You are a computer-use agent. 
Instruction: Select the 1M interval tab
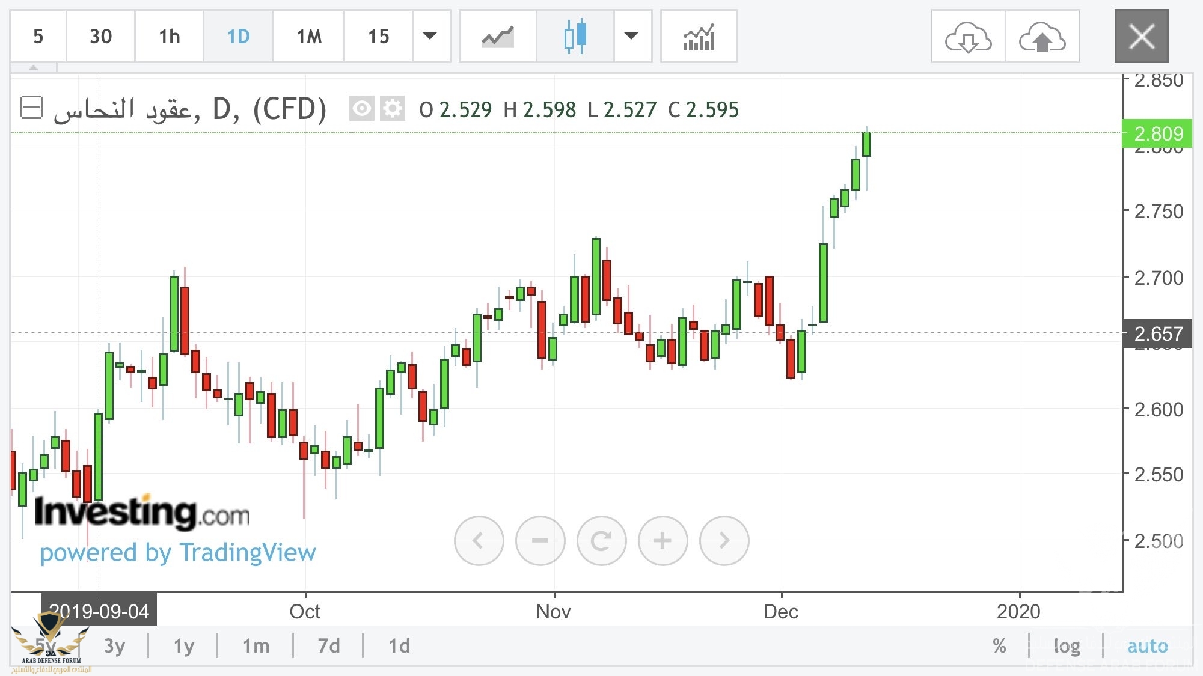pyautogui.click(x=309, y=37)
